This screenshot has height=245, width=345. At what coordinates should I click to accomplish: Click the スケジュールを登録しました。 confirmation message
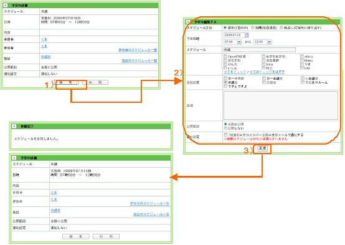tap(36, 139)
